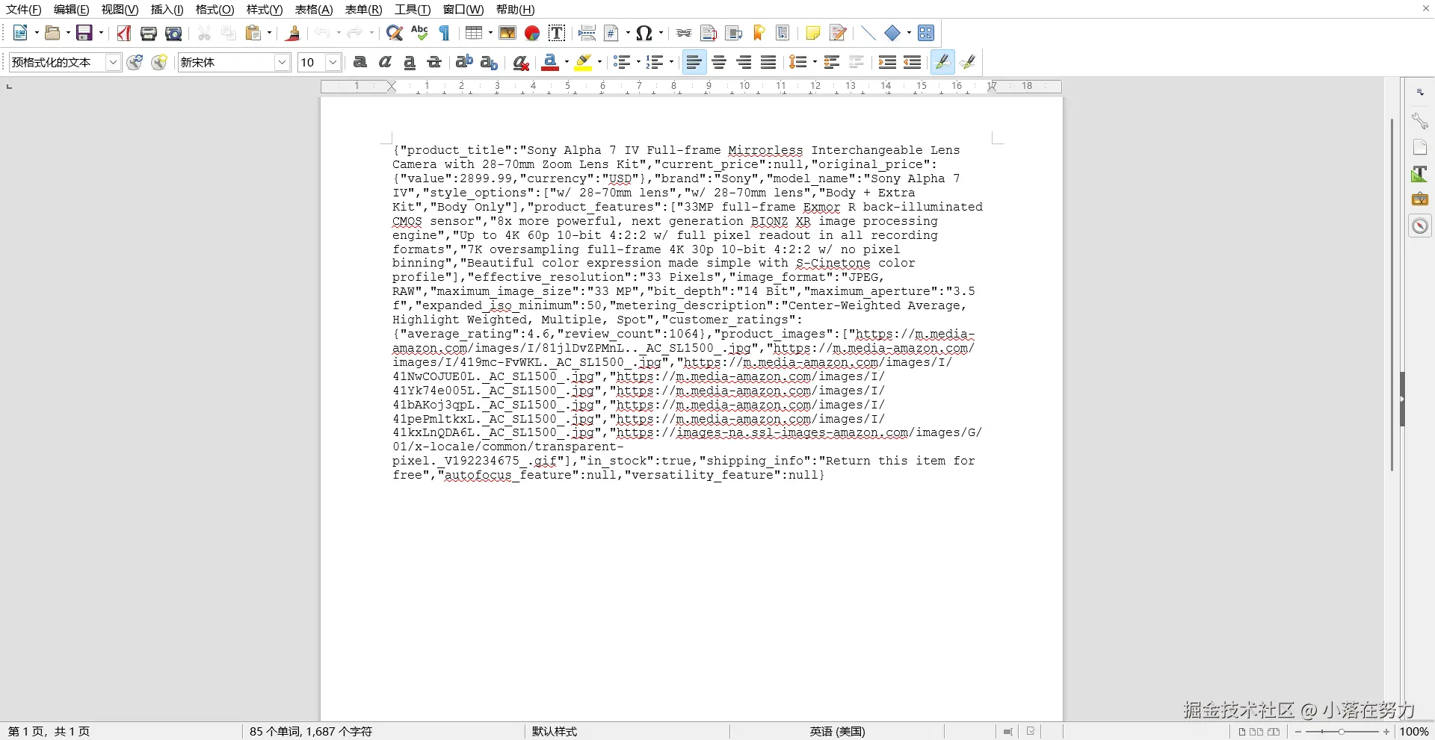Screen dimensions: 1435x740
Task: Justify the paragraph text
Action: pyautogui.click(x=768, y=63)
